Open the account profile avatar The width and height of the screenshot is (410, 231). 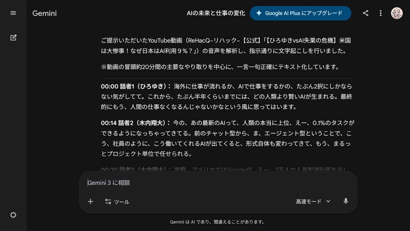click(x=396, y=13)
